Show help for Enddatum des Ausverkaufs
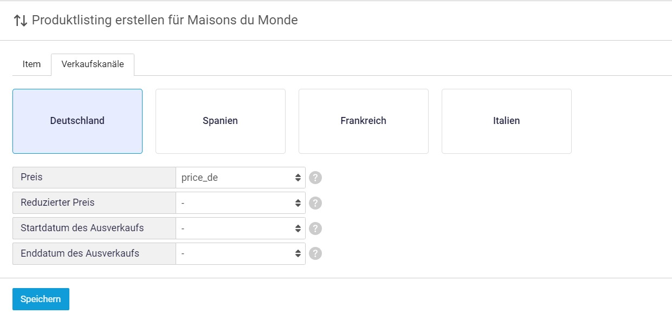Screen dimensions: 672x320 tap(315, 253)
